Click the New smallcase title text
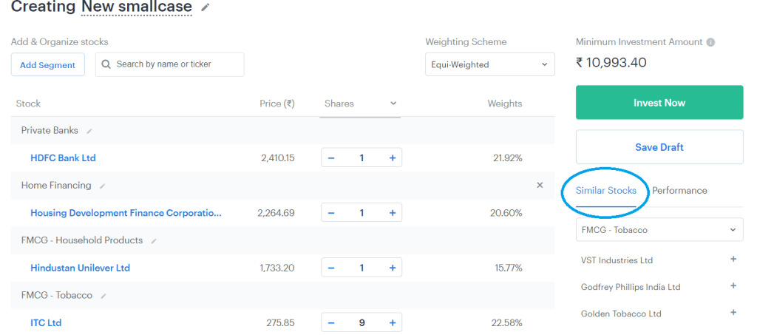The width and height of the screenshot is (757, 335). 137,7
